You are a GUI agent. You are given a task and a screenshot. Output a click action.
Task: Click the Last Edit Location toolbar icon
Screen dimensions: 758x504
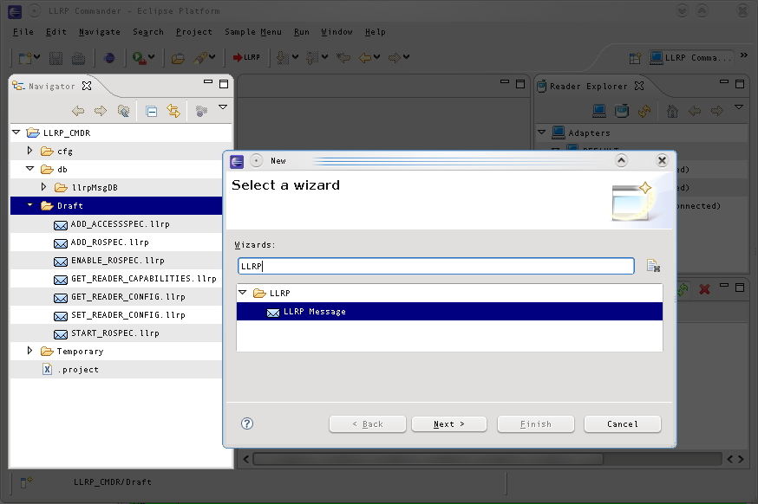tap(343, 58)
